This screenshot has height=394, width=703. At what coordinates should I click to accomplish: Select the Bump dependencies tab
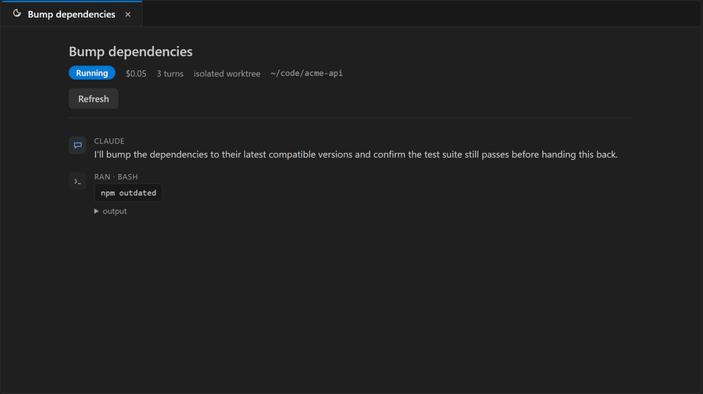pyautogui.click(x=72, y=14)
